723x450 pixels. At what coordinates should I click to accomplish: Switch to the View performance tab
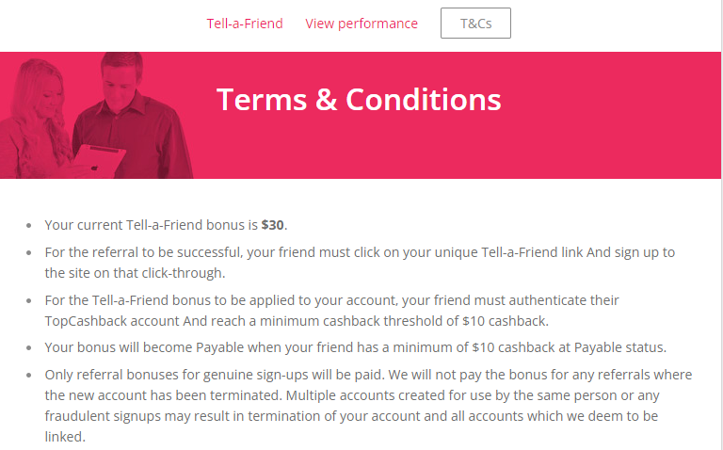click(x=361, y=24)
